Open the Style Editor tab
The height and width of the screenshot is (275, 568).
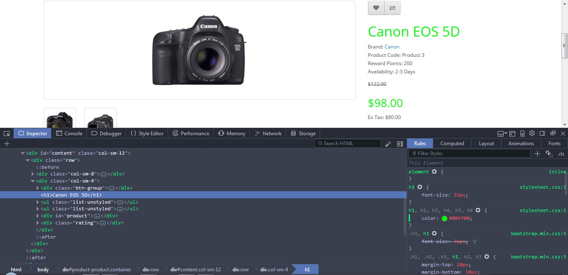147,134
